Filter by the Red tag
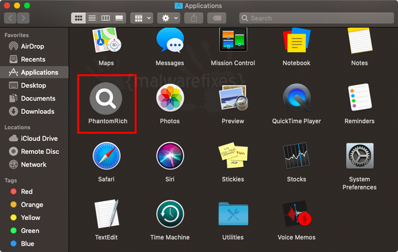 pos(35,191)
